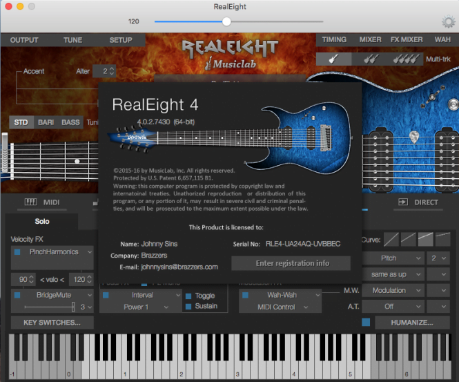Select the first linear velocity curve icon
This screenshot has height=382, width=459.
[391, 239]
